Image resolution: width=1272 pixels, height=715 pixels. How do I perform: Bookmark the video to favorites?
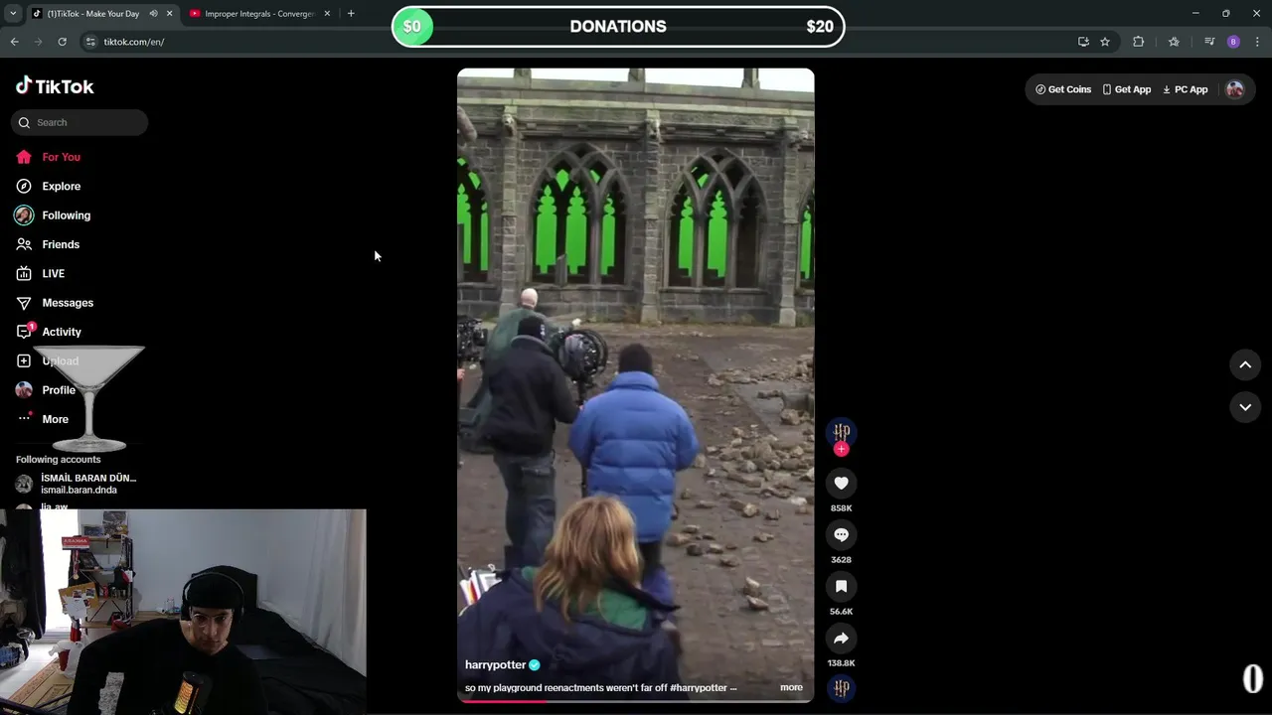pyautogui.click(x=841, y=586)
